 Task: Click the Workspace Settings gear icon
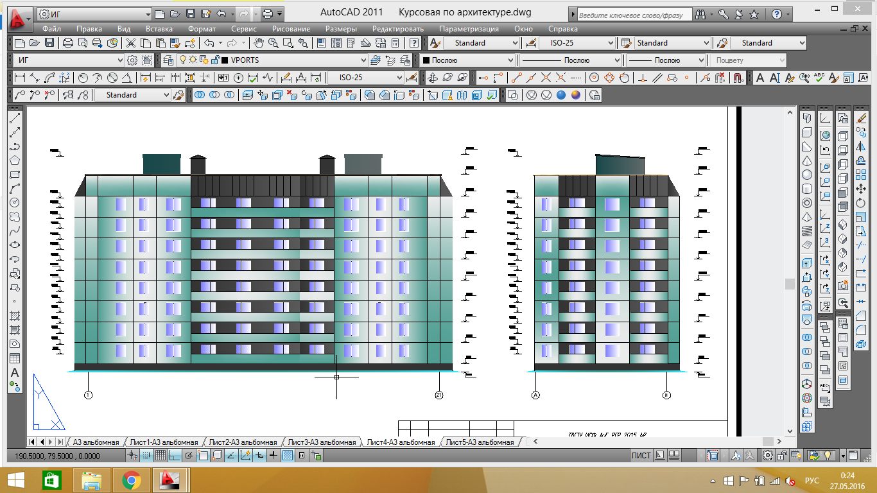(132, 60)
